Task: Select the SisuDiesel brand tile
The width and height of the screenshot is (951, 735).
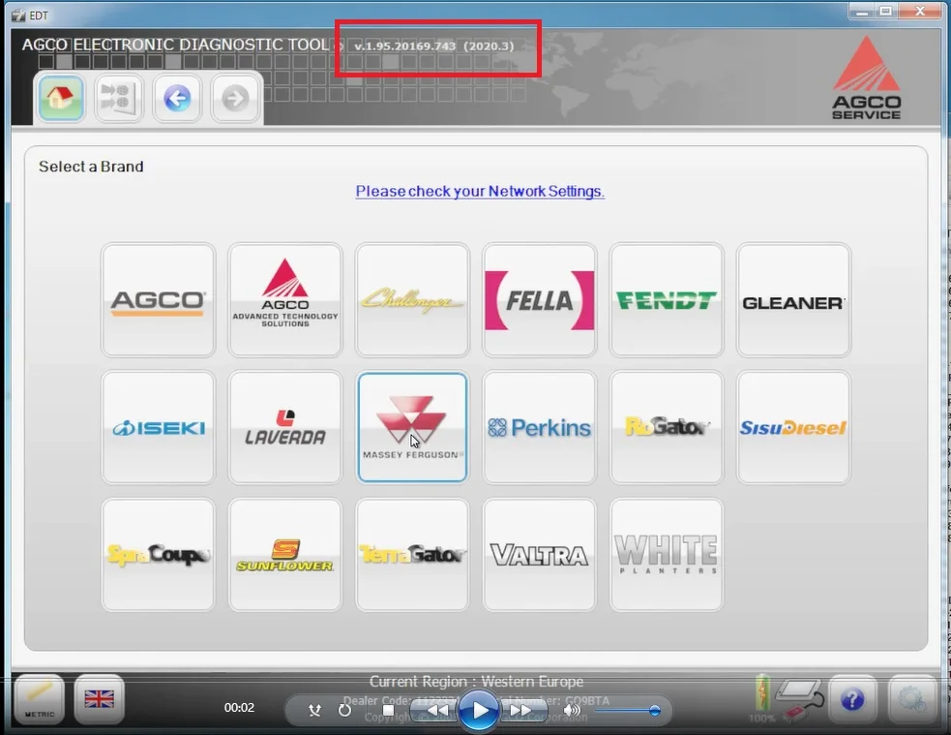Action: point(793,427)
